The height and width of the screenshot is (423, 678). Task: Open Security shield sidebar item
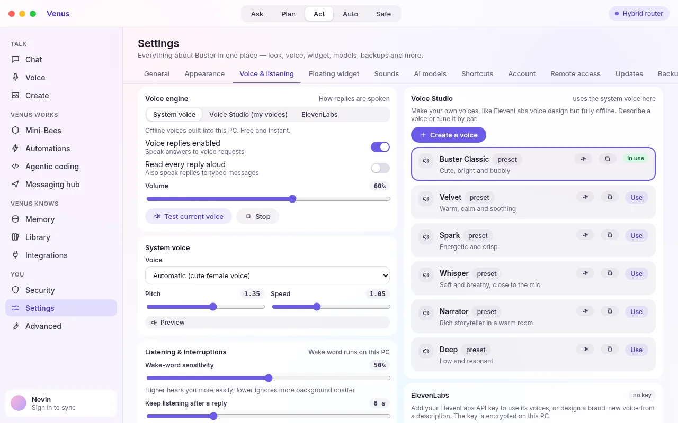pos(61,290)
